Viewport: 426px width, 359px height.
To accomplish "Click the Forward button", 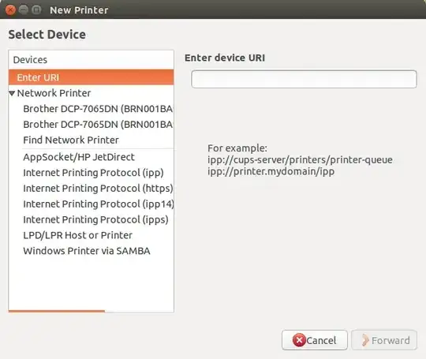I will (384, 340).
